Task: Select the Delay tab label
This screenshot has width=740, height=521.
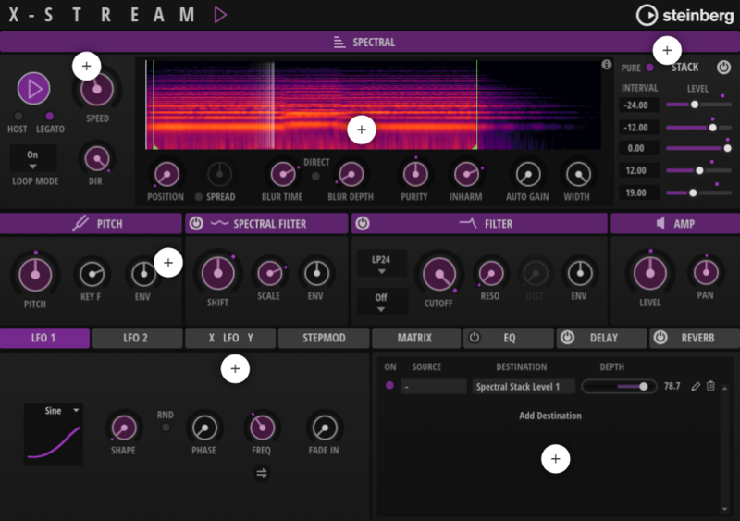Action: 604,338
